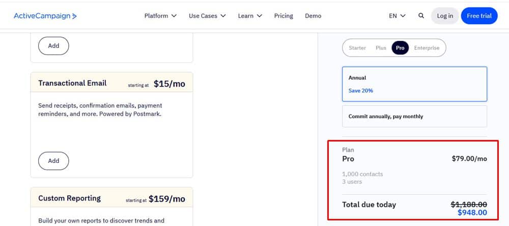Image resolution: width=509 pixels, height=226 pixels.
Task: Click the struck-through $1,188.00 price
Action: [x=469, y=204]
